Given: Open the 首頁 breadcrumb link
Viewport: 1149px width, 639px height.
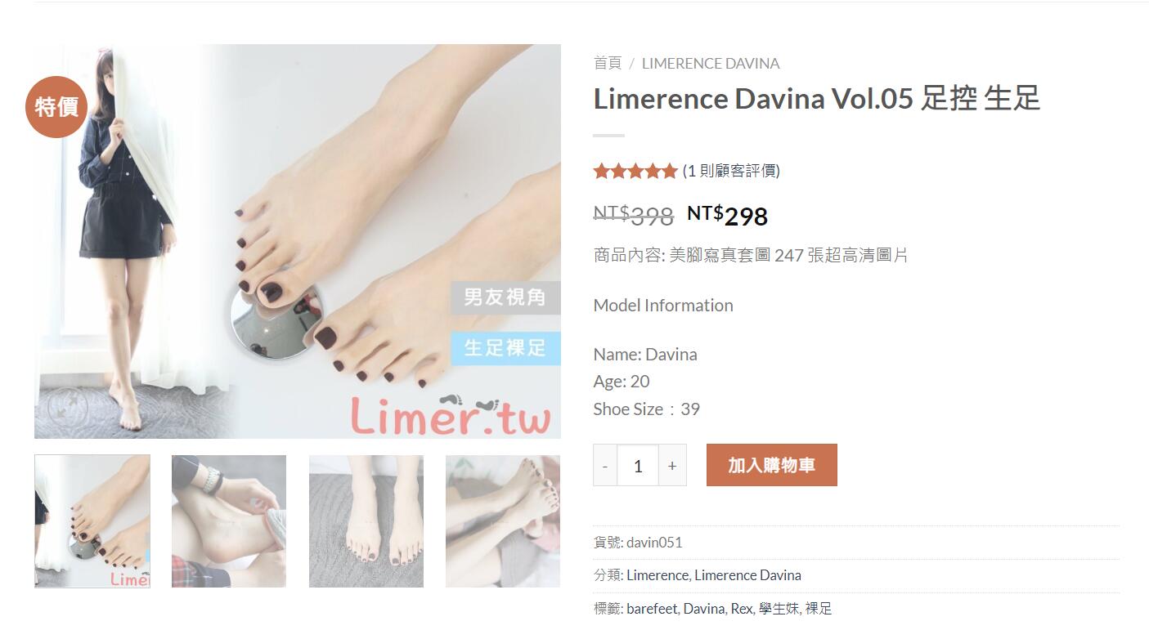Looking at the screenshot, I should coord(608,63).
